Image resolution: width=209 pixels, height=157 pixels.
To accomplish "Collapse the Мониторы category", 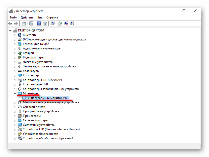I will click(15, 93).
